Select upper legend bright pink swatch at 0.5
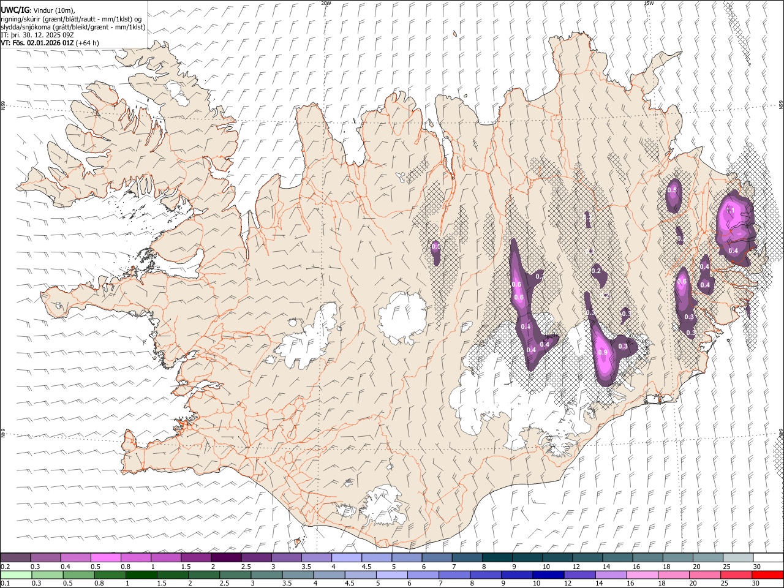The image size is (784, 588). [x=105, y=557]
